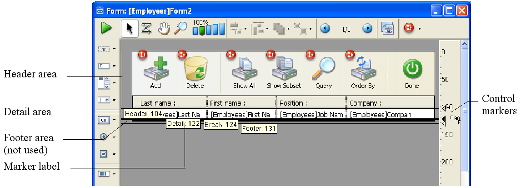Image resolution: width=526 pixels, height=188 pixels.
Task: Select the magnifying glass zoom tool
Action: 180,29
